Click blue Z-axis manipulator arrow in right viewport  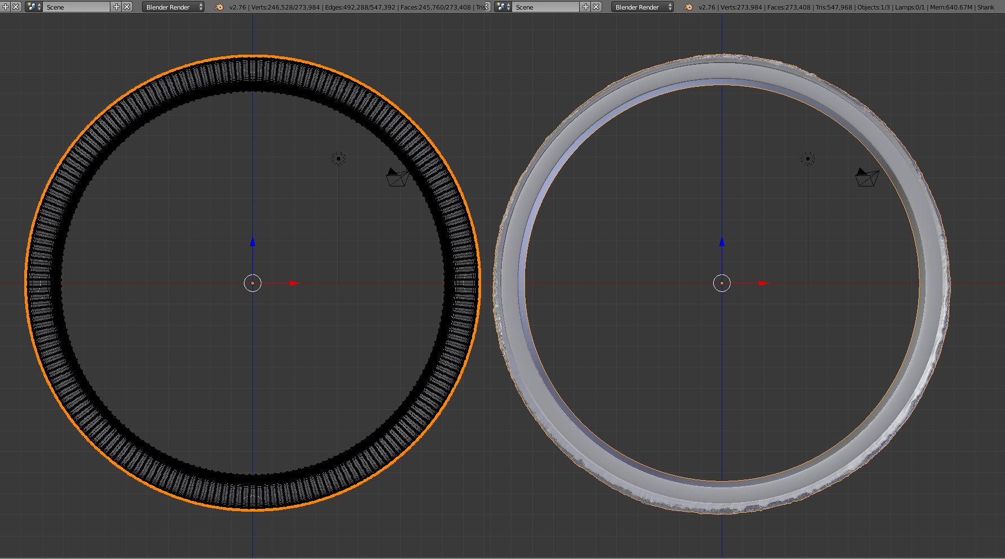(x=722, y=242)
